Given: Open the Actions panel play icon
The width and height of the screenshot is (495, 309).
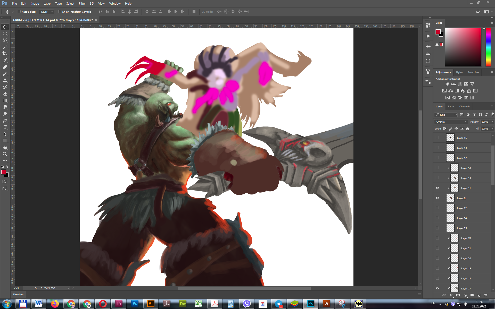Looking at the screenshot, I should point(428,36).
